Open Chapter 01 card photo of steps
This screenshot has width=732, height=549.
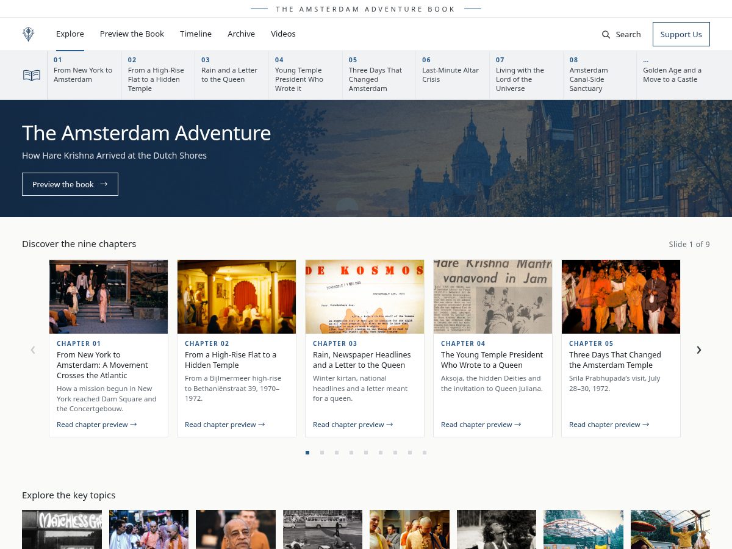tap(109, 296)
